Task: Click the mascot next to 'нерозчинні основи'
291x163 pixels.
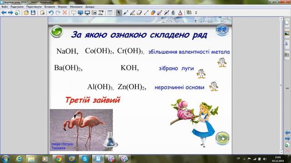Action: (x=214, y=86)
